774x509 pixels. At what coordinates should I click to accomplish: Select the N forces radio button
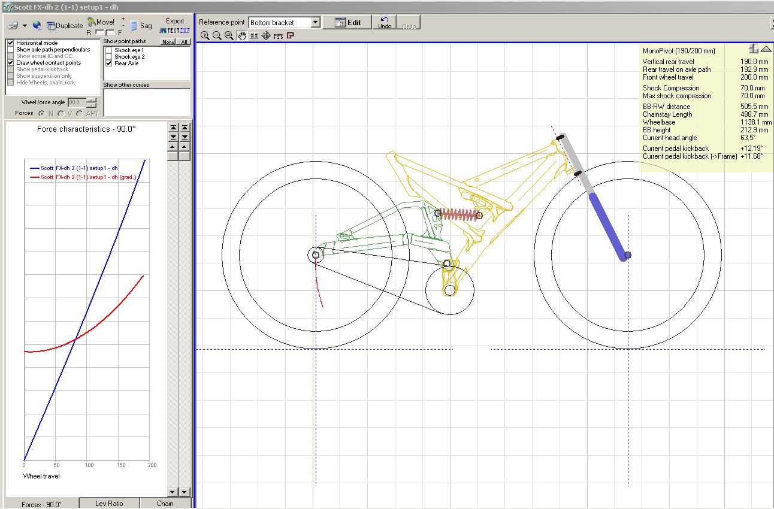(x=42, y=113)
